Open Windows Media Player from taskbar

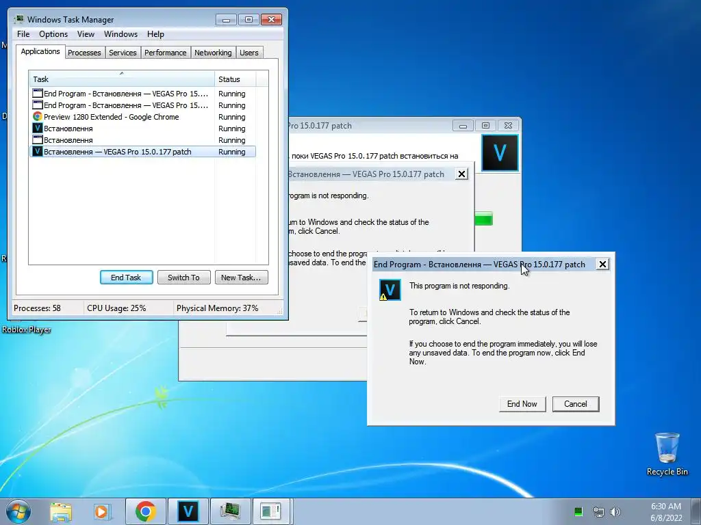(x=103, y=511)
